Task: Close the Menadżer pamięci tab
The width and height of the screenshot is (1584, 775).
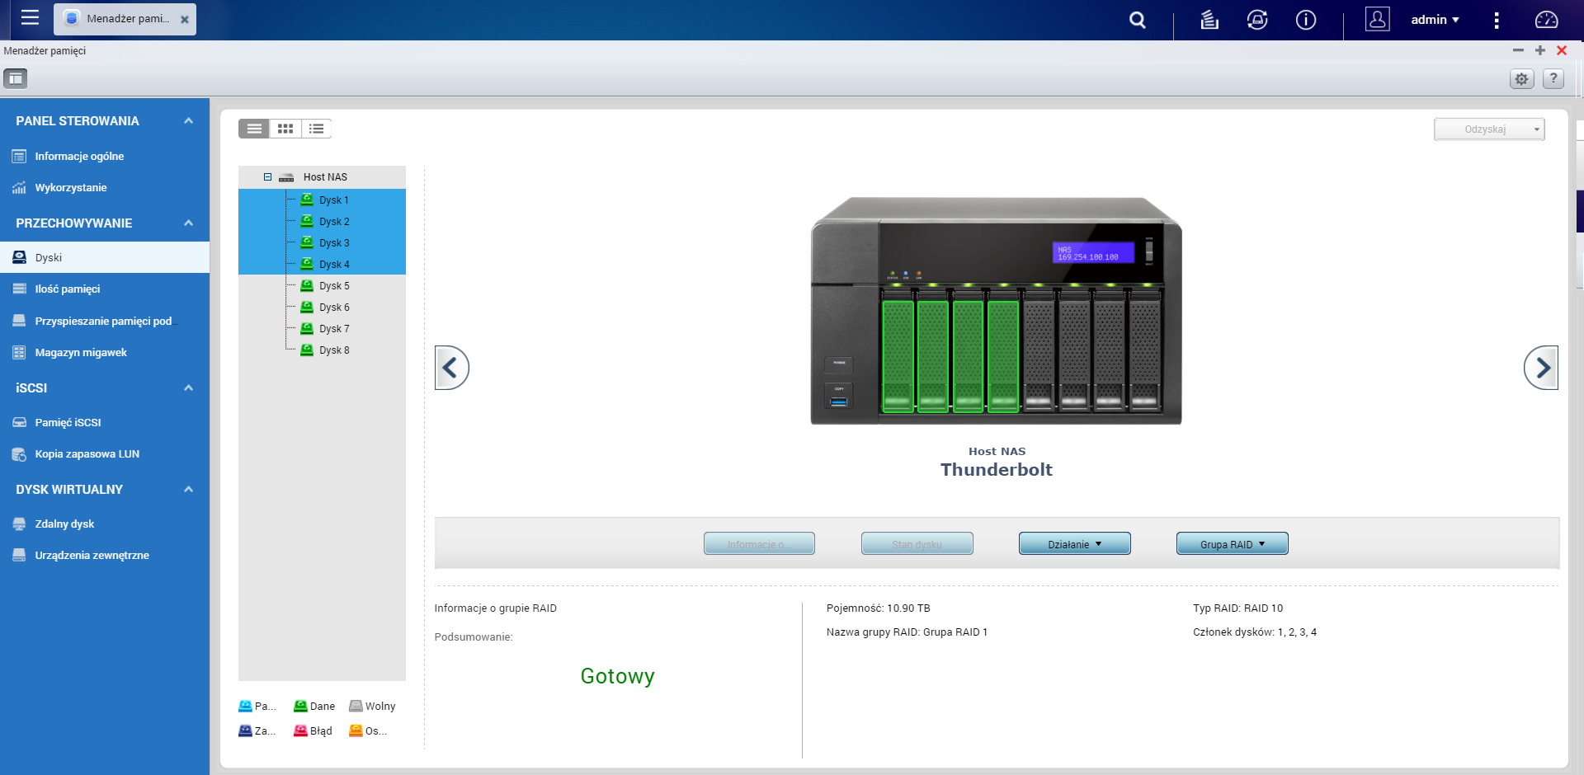Action: tap(185, 20)
